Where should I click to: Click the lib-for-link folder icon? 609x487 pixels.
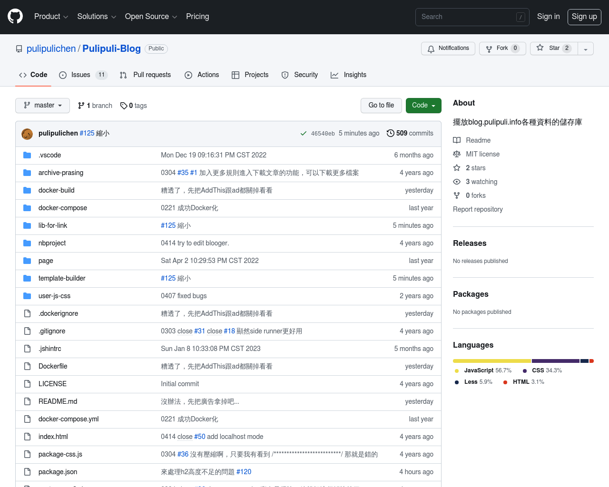tap(27, 225)
